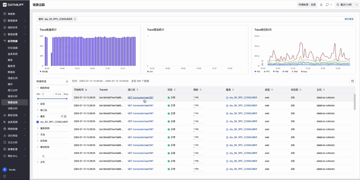Expand the 接口名 filter section
This screenshot has width=360, height=180.
click(x=43, y=110)
